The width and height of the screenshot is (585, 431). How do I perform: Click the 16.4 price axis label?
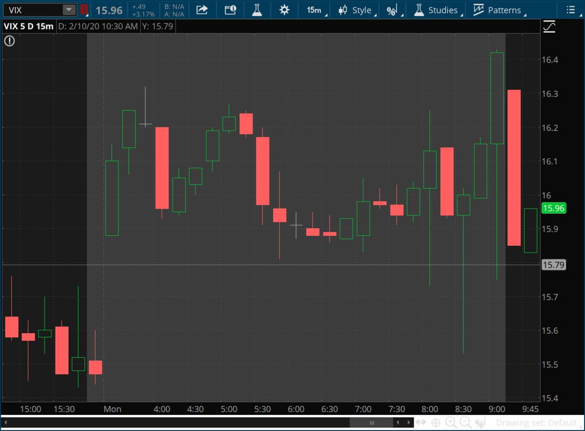[551, 60]
